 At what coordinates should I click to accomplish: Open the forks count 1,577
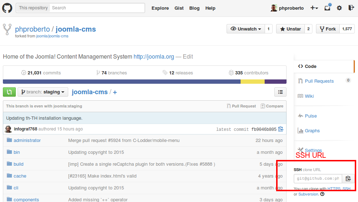(x=347, y=29)
